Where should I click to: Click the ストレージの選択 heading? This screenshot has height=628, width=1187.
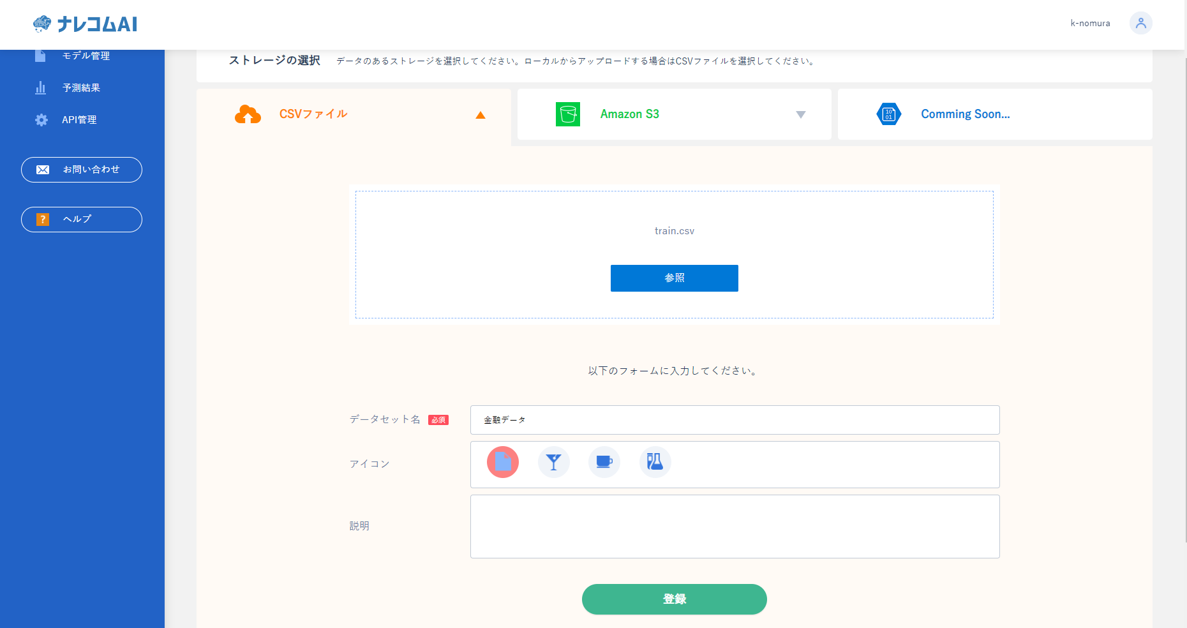274,61
